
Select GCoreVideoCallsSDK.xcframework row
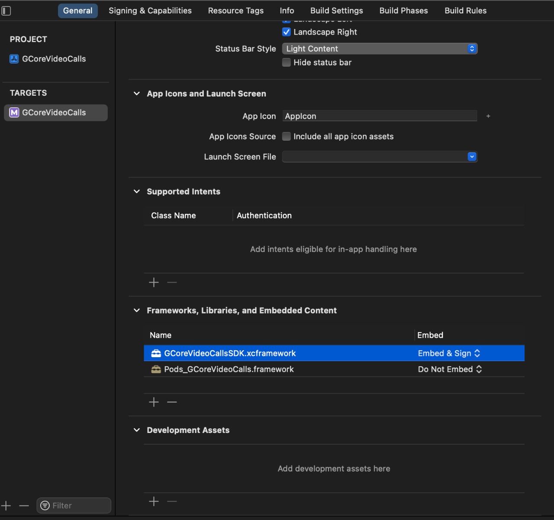click(334, 353)
